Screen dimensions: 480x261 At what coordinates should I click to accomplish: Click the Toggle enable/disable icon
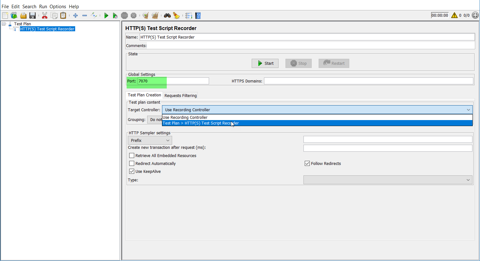(x=94, y=15)
